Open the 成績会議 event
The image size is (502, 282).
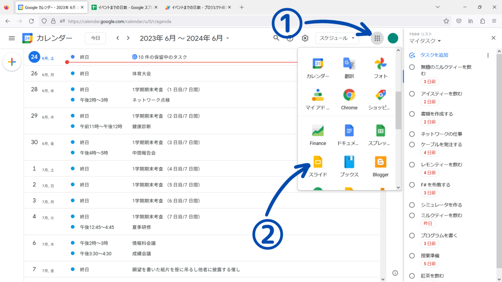tap(141, 254)
